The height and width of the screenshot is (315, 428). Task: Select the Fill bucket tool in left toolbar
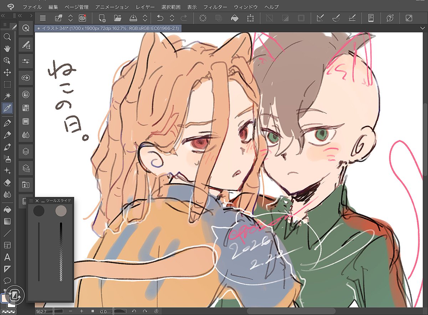coord(7,210)
